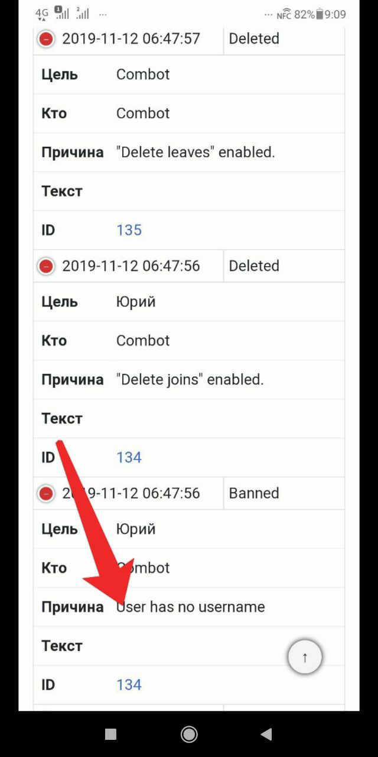The width and height of the screenshot is (378, 757).
Task: Tap the scroll-to-top arrow button
Action: (305, 656)
